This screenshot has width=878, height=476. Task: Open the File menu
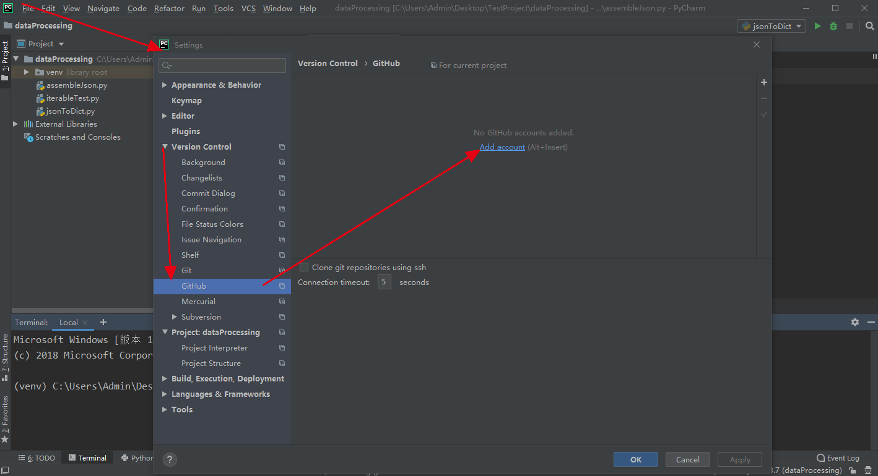coord(28,9)
